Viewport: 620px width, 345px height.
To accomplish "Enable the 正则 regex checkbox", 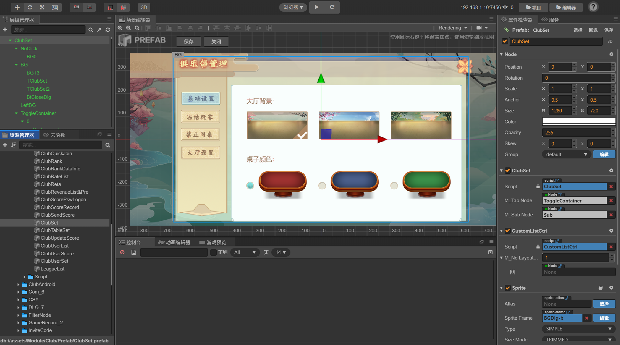I will click(213, 252).
